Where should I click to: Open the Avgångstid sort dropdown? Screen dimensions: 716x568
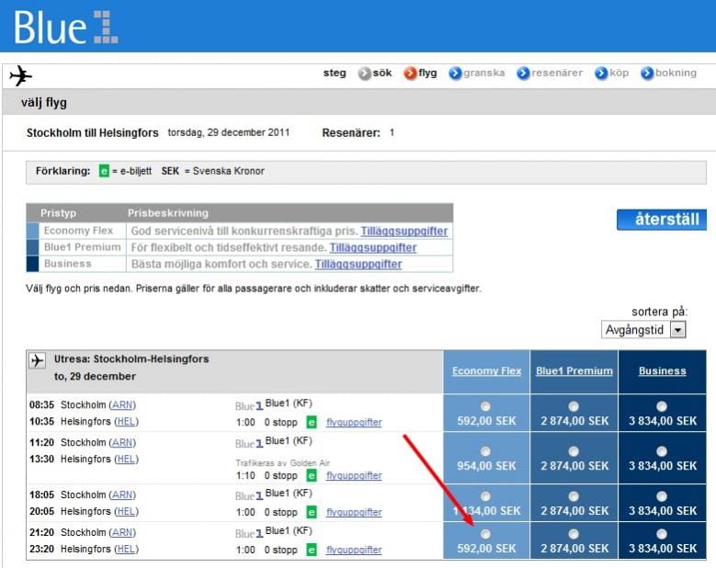pyautogui.click(x=677, y=329)
